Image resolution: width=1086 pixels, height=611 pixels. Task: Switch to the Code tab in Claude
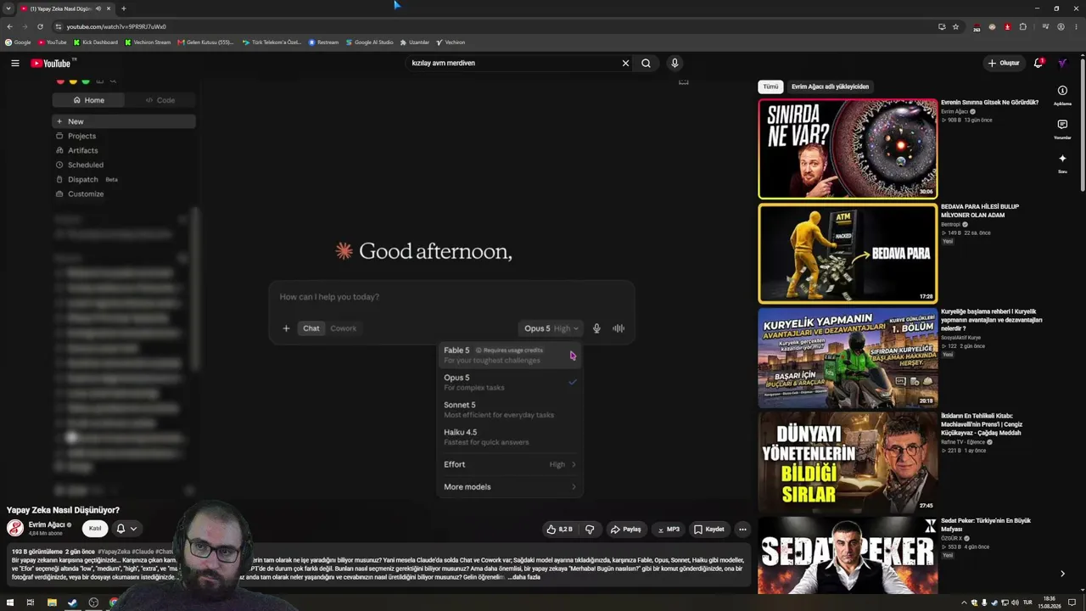coord(160,100)
